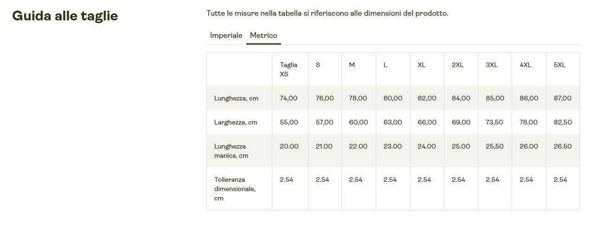Click the Tolleranza dimensionale row label
597x229 pixels.
tap(235, 189)
